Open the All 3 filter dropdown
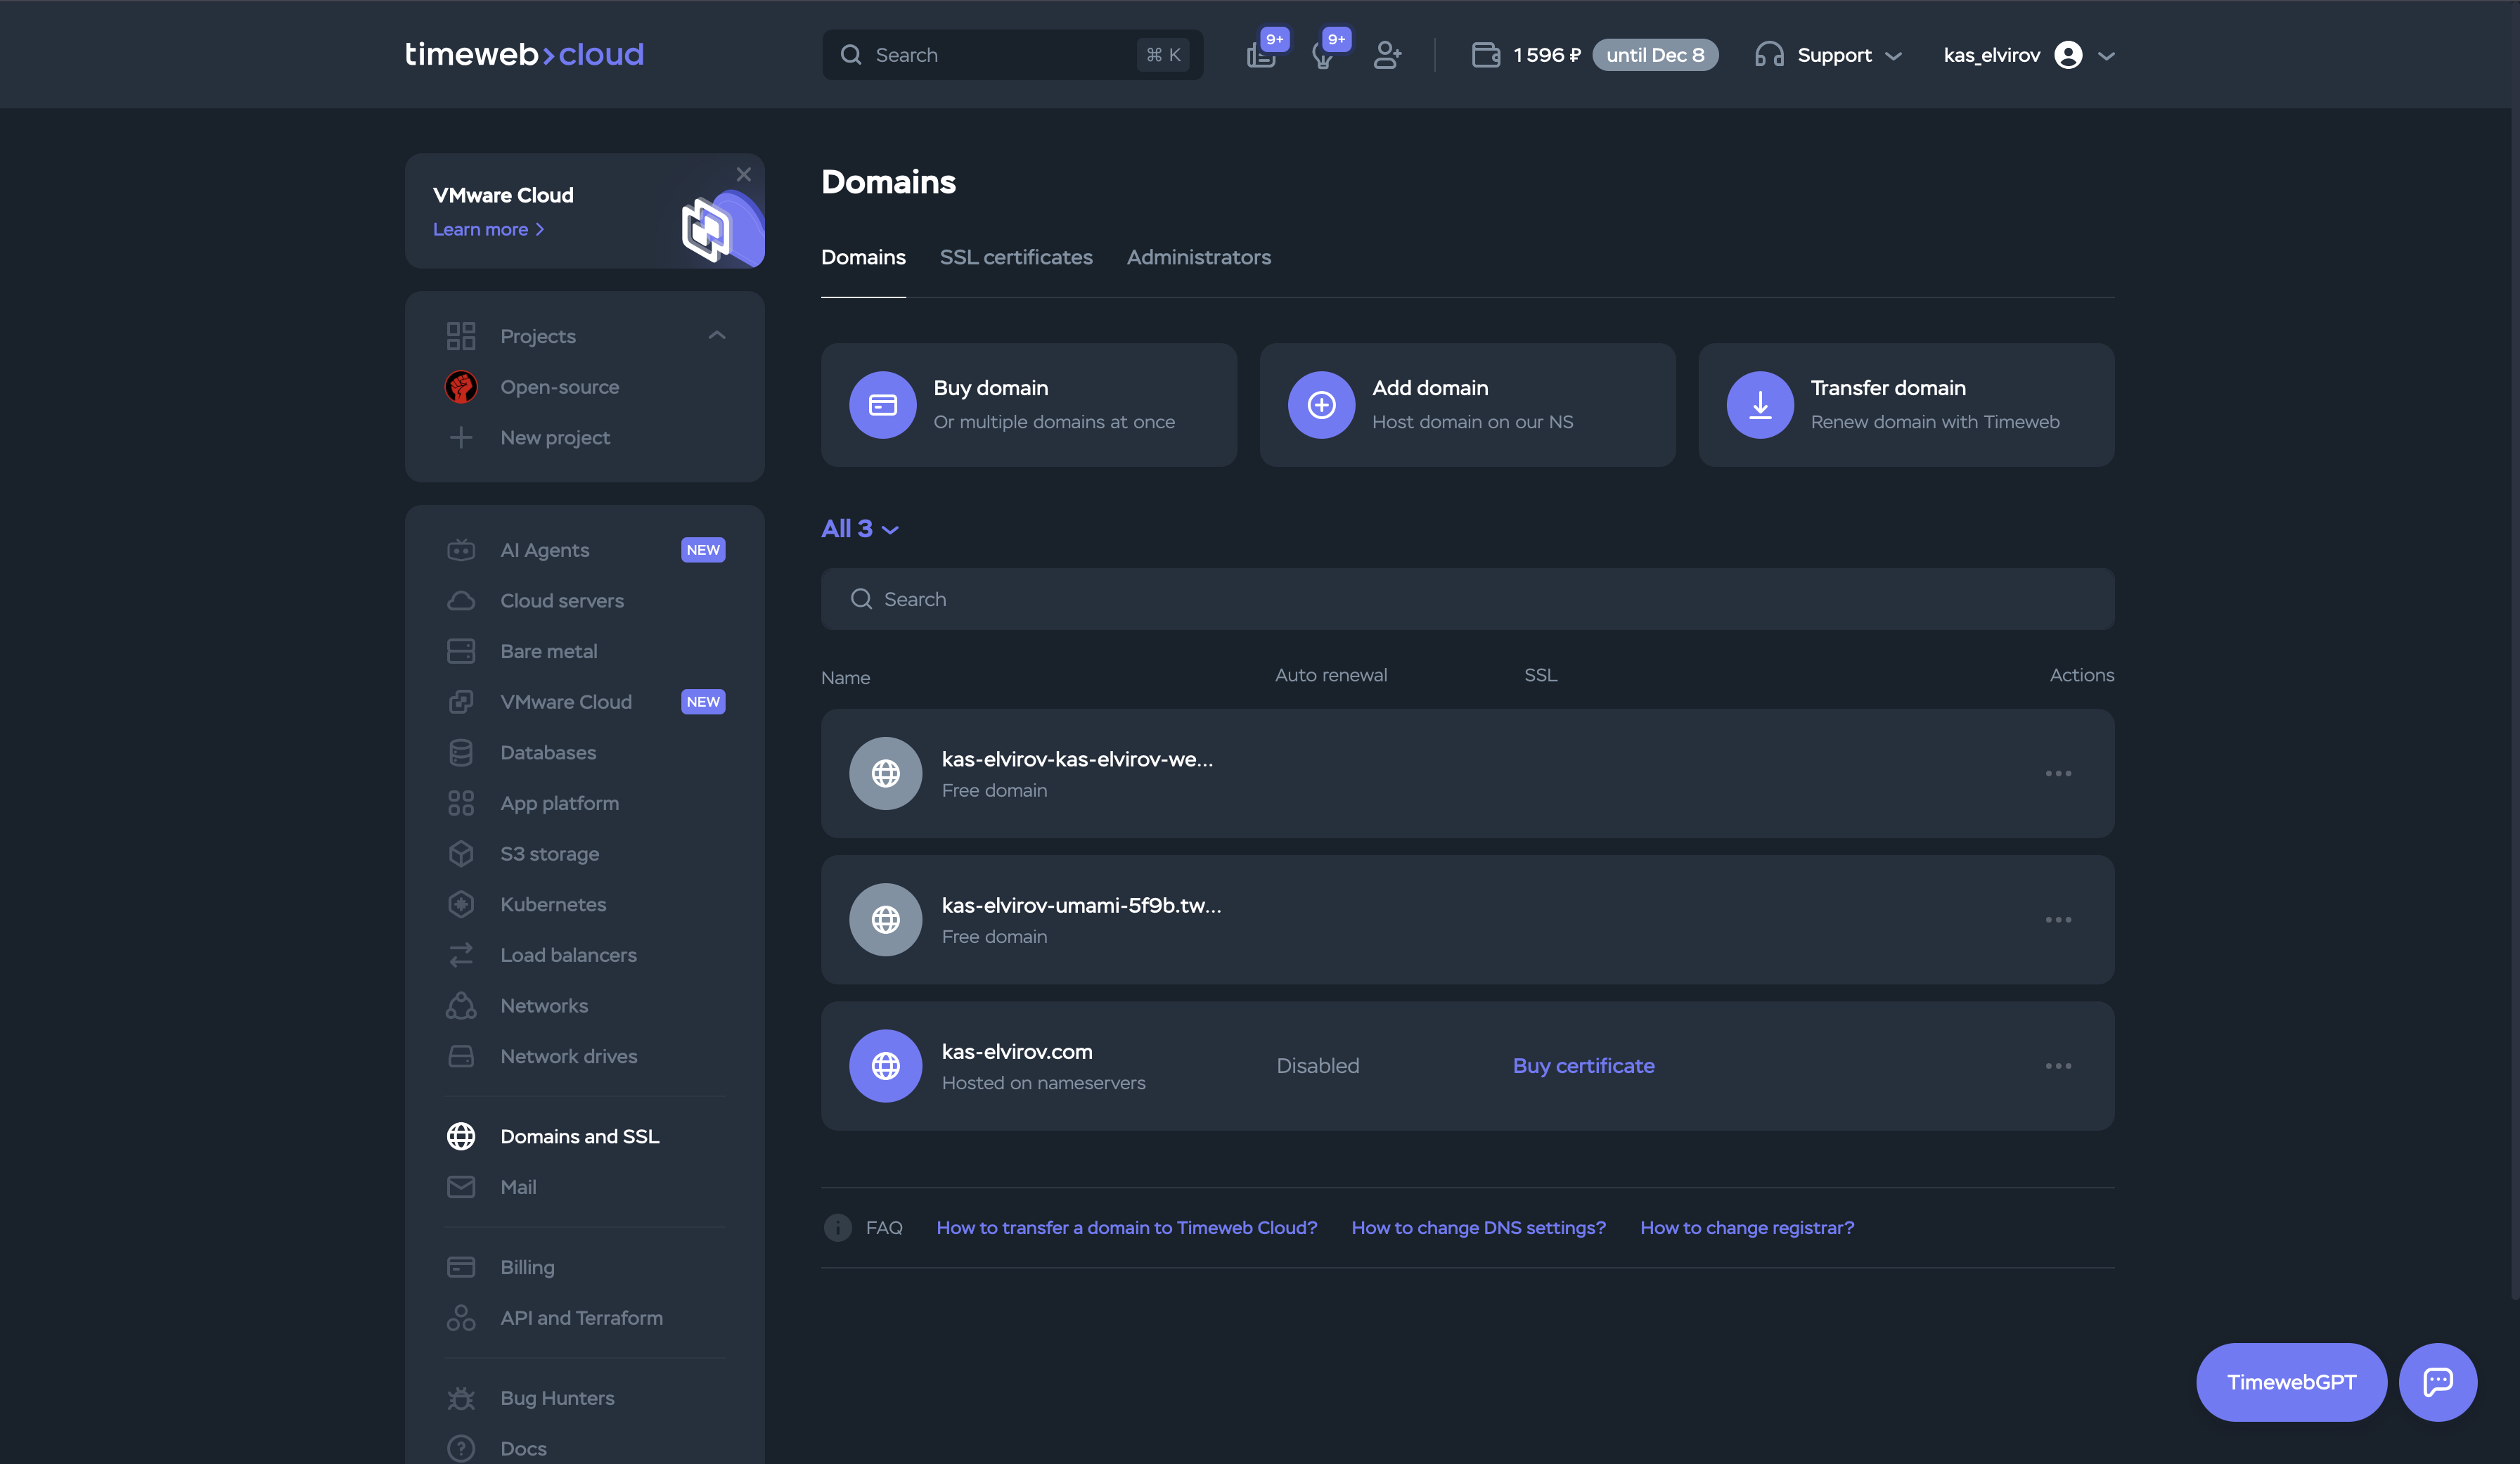 click(x=858, y=528)
